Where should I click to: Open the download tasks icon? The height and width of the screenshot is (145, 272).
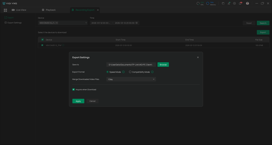(x=229, y=3)
